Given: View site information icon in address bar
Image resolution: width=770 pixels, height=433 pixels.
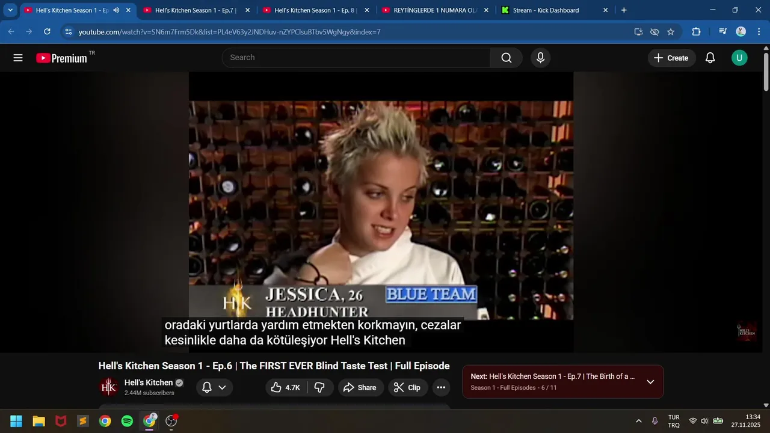Looking at the screenshot, I should 68,32.
